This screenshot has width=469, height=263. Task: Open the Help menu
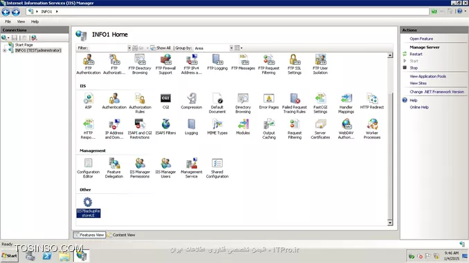click(x=35, y=21)
